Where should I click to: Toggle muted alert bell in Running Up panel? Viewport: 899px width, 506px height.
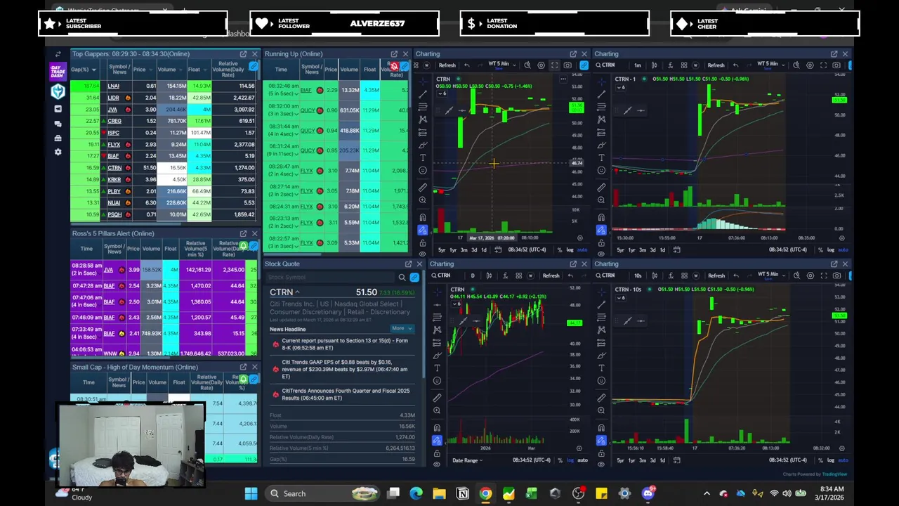tap(395, 67)
